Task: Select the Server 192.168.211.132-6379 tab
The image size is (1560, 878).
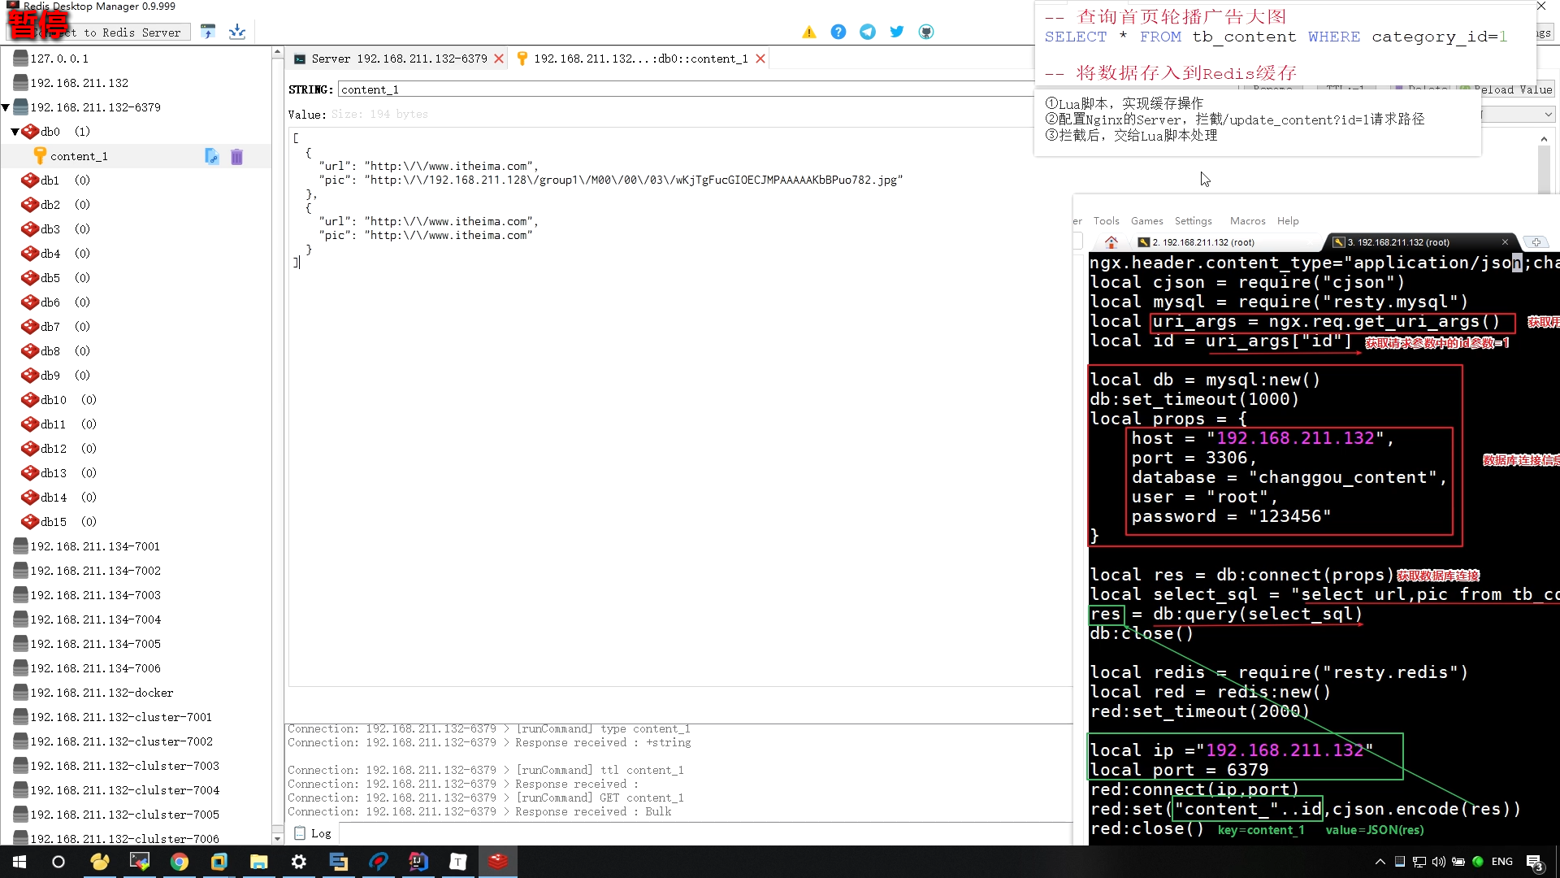Action: [399, 59]
